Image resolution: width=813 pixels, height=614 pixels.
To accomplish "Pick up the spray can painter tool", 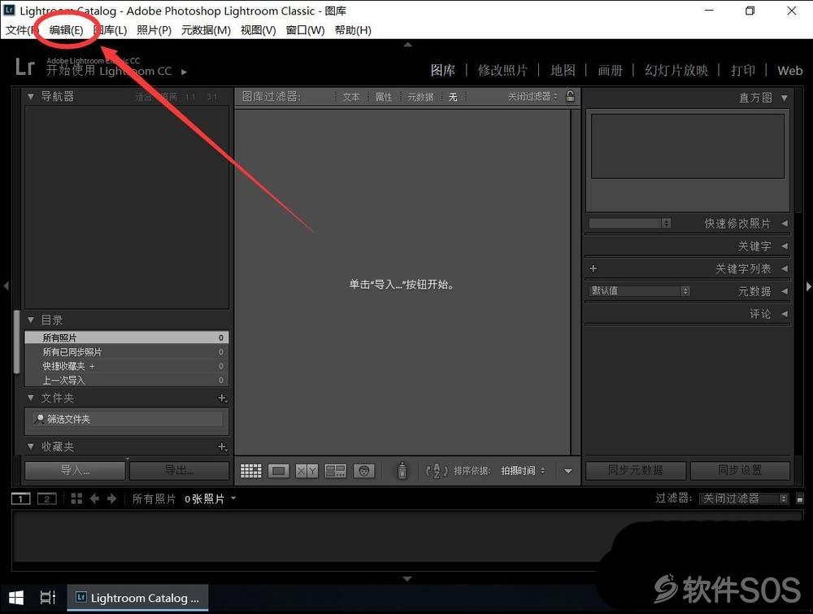I will 402,470.
